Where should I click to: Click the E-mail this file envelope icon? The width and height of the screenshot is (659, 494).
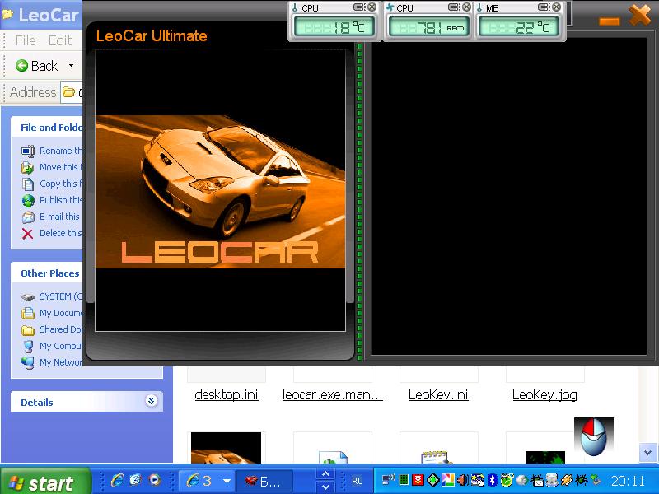28,217
